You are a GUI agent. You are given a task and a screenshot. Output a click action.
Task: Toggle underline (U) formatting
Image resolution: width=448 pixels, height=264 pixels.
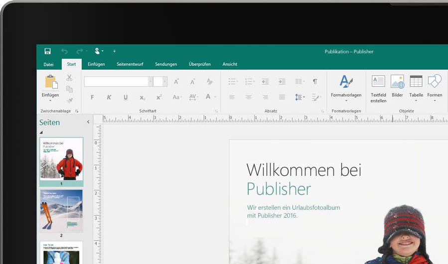coord(126,98)
